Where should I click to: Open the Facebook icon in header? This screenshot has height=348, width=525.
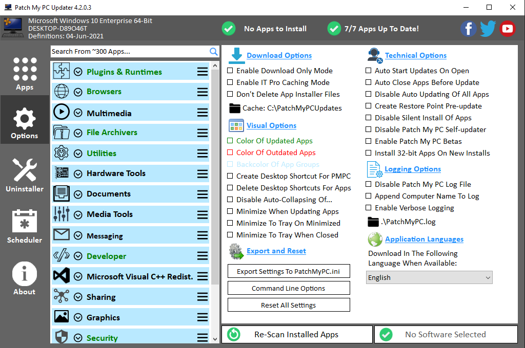(x=468, y=29)
